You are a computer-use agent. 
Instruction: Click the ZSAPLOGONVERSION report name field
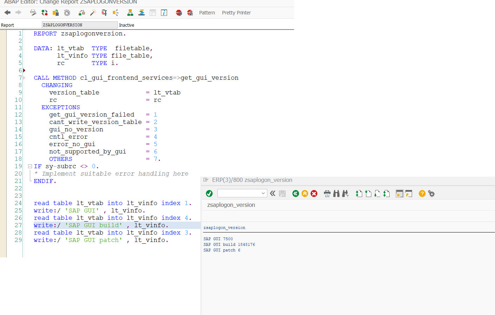[x=80, y=25]
